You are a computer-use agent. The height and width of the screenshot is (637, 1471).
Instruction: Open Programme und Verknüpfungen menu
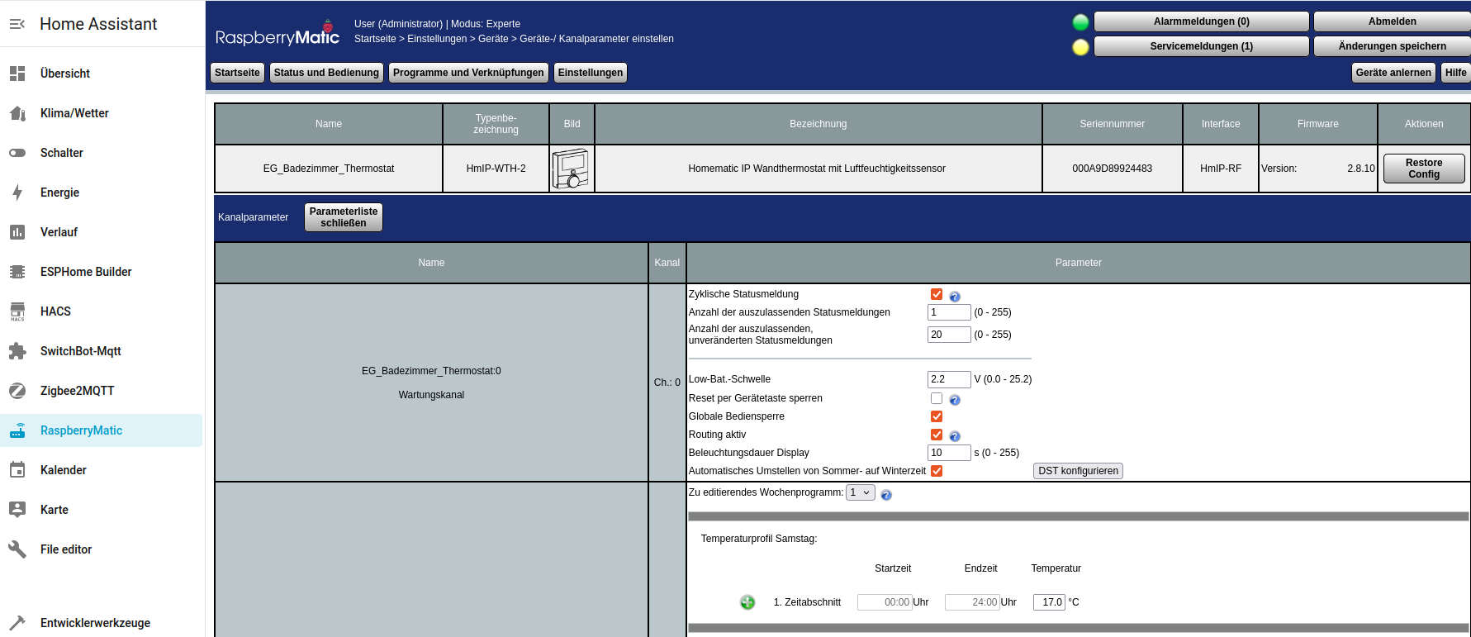(x=467, y=73)
